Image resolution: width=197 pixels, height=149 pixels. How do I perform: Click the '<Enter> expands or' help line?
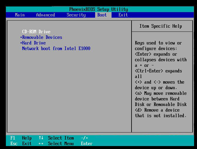coord(156,54)
